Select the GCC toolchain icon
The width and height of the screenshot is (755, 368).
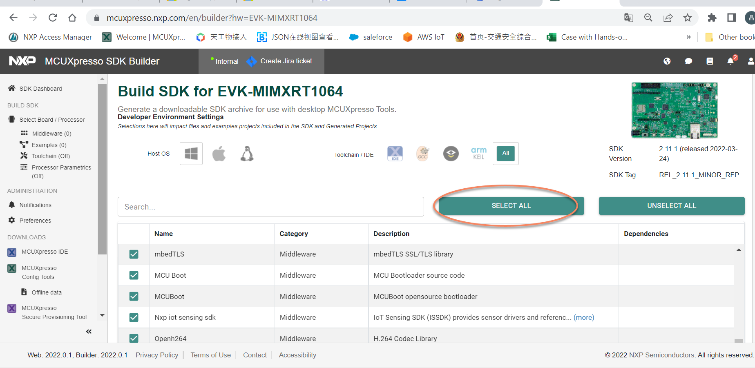click(x=422, y=154)
